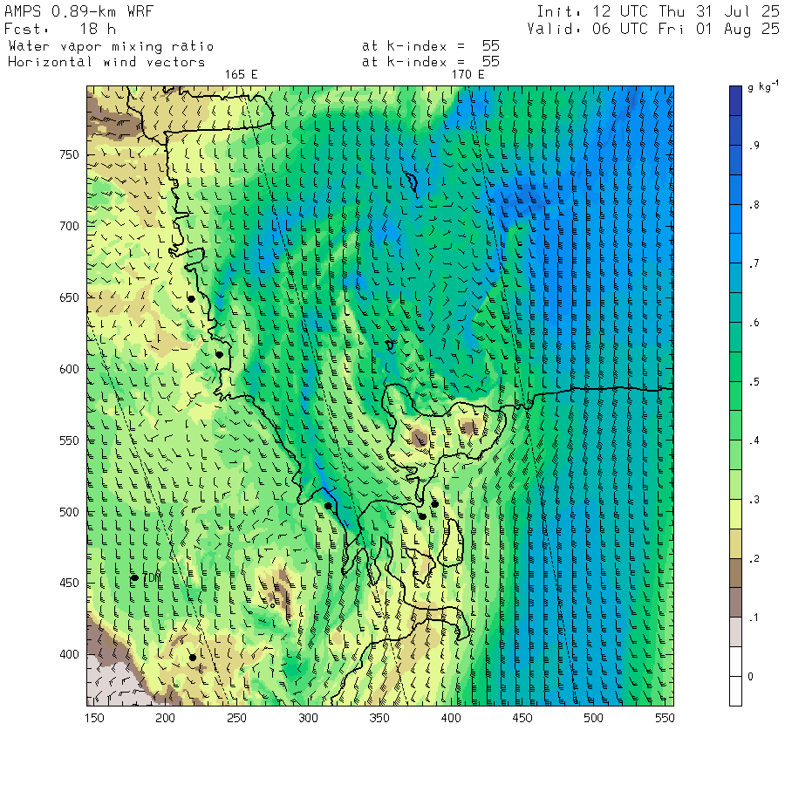Click the 'Init: 12 UTC Thu 31 Jul 25' text
Screen dimensions: 785x785
(x=658, y=11)
